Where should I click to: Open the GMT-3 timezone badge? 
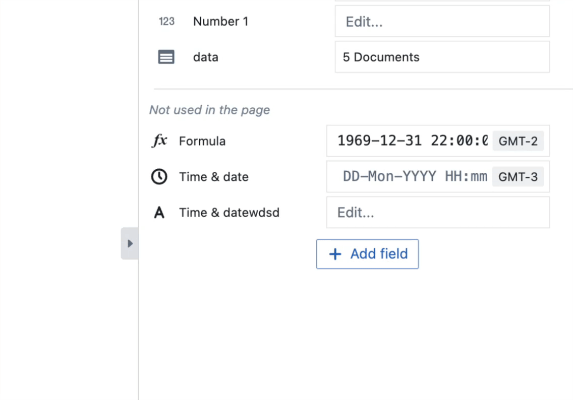[x=518, y=177]
